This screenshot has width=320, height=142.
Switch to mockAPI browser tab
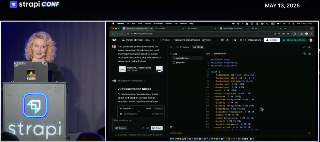pyautogui.click(x=169, y=29)
